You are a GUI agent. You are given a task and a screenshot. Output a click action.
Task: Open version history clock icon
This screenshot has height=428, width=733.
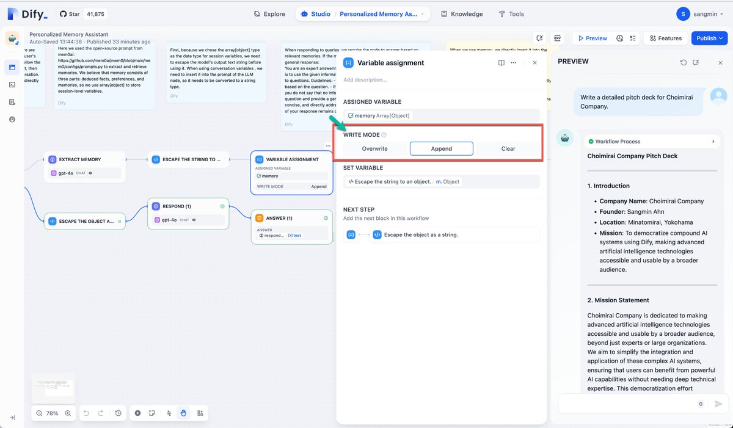[x=118, y=413]
